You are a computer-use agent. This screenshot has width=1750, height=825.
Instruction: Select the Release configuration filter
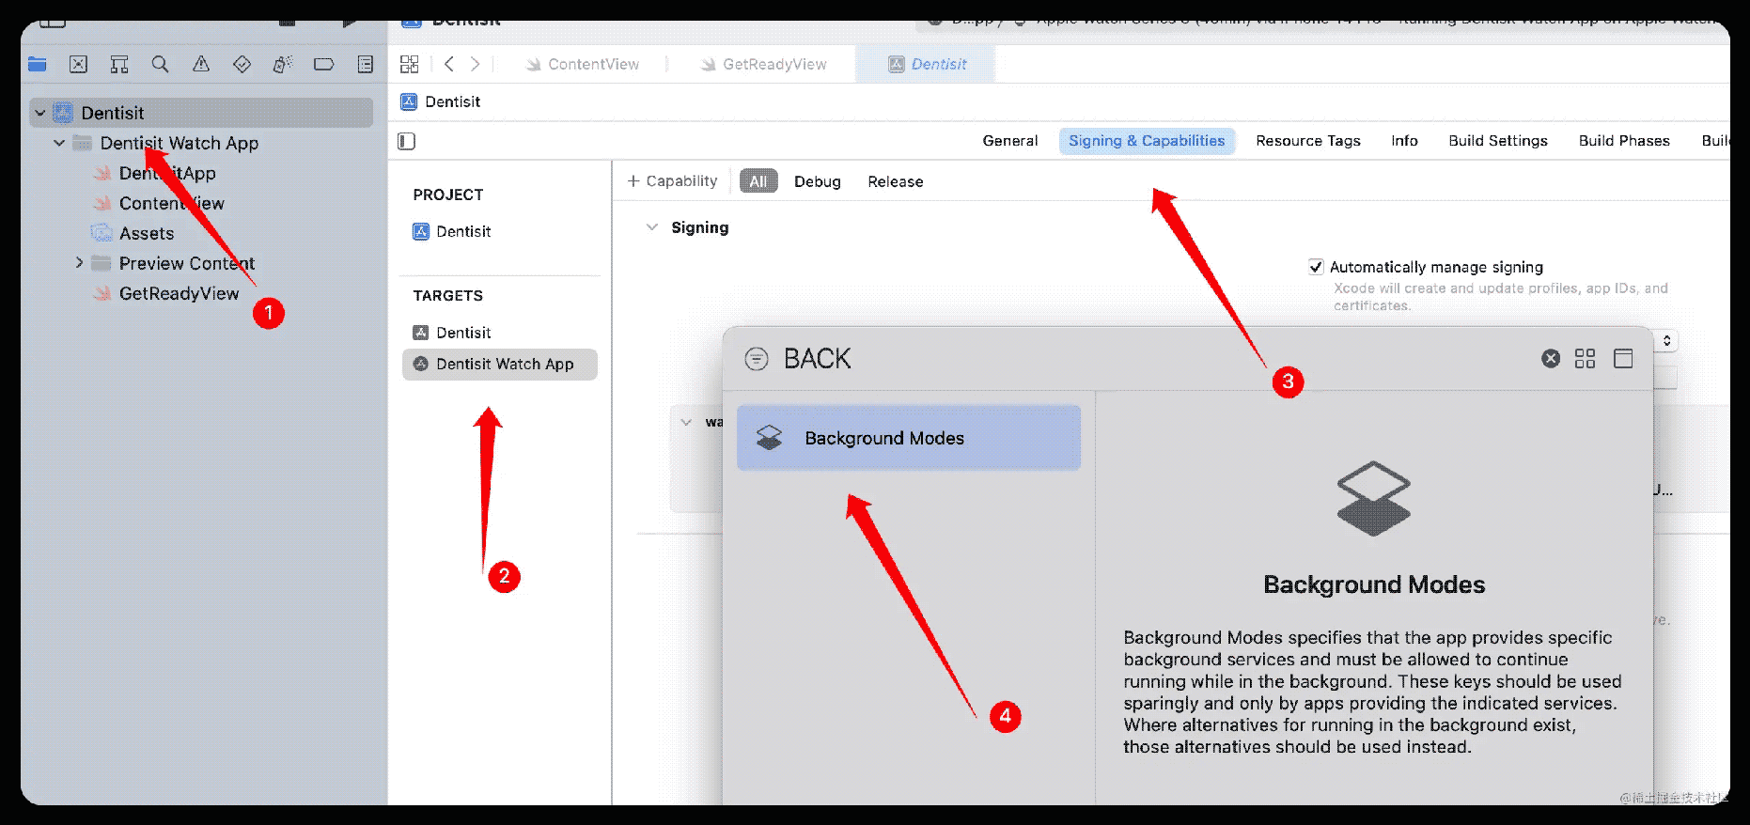tap(896, 181)
